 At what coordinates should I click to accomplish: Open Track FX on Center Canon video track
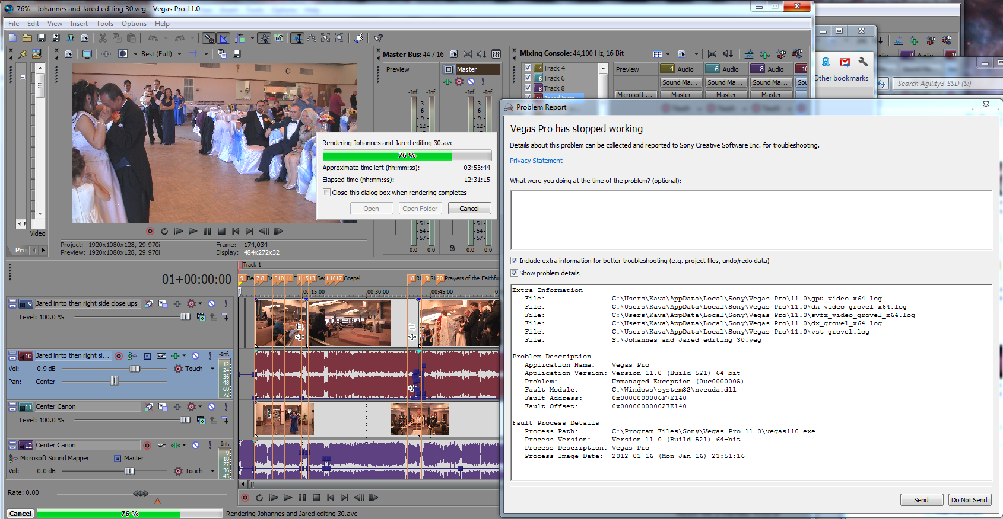(177, 406)
